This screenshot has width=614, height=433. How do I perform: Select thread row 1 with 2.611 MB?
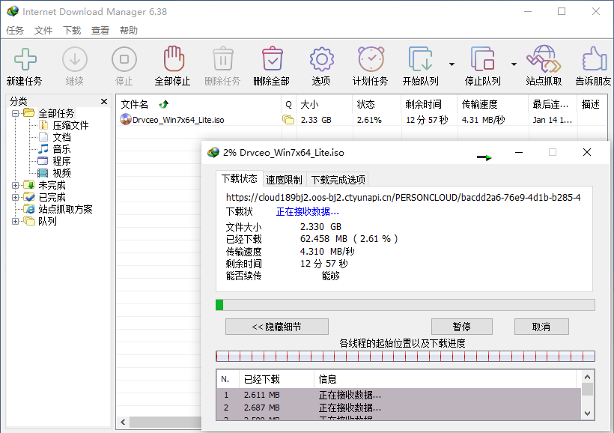tap(398, 395)
